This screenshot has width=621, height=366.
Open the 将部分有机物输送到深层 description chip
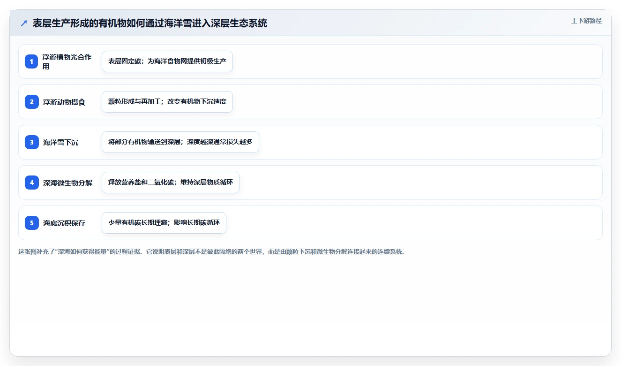coord(180,142)
